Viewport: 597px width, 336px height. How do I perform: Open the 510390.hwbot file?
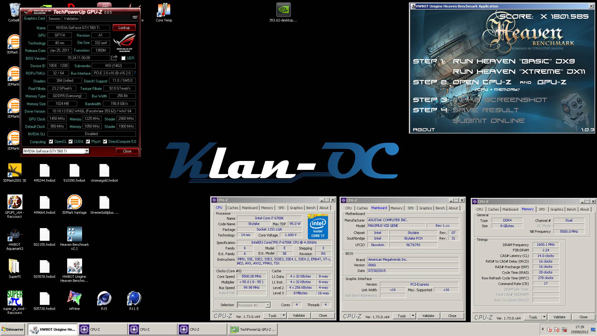point(74,173)
